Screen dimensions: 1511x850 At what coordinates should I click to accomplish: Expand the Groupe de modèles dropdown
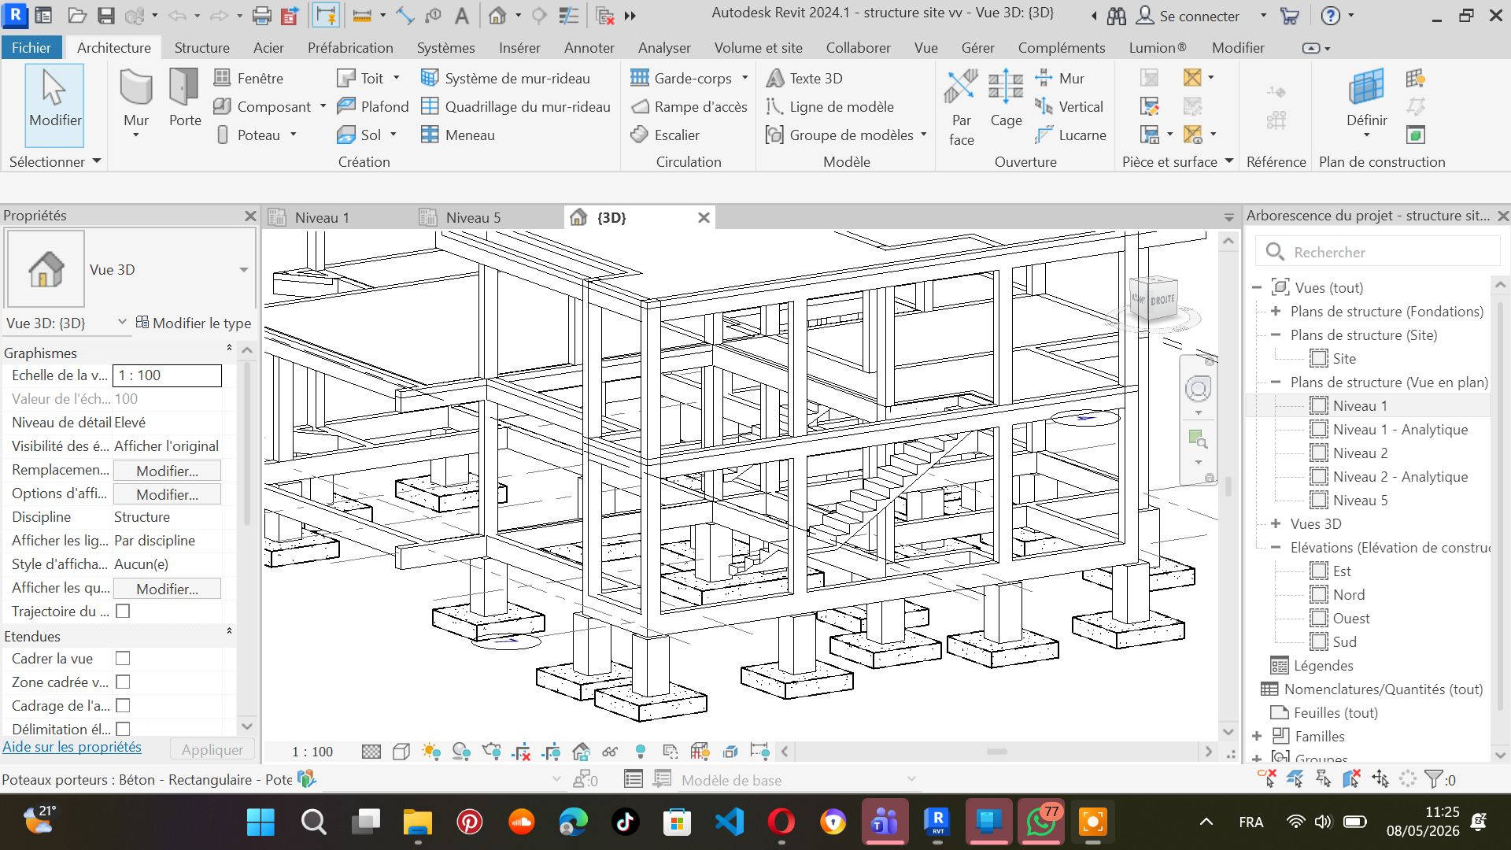(x=924, y=135)
